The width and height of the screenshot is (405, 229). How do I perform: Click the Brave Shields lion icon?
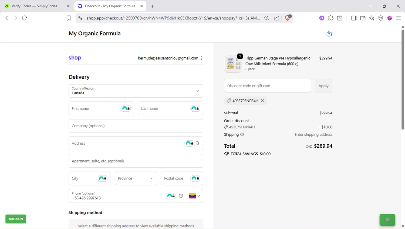(x=288, y=18)
